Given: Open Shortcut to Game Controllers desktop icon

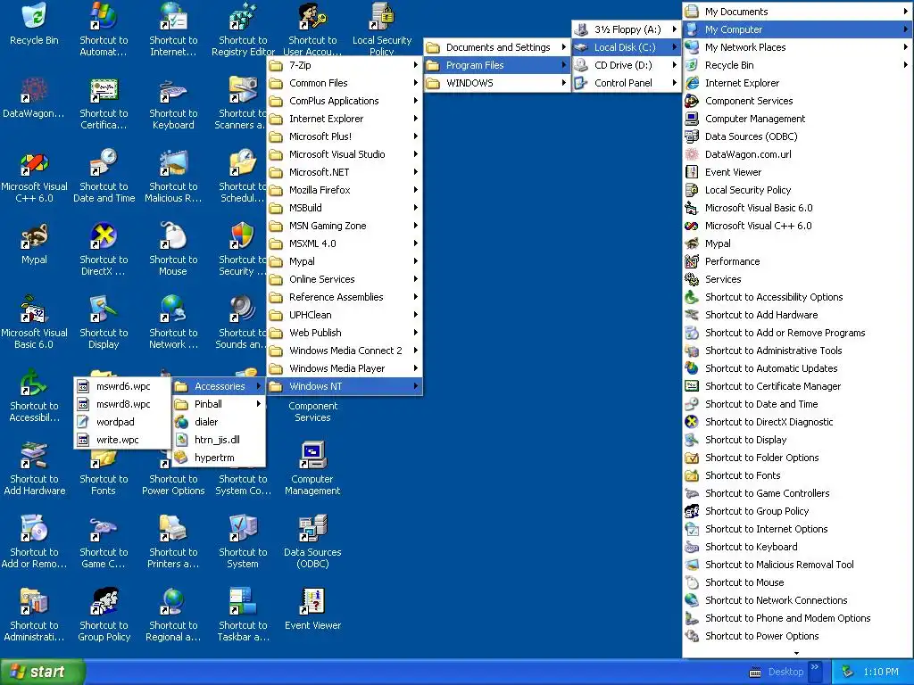Looking at the screenshot, I should click(x=104, y=543).
